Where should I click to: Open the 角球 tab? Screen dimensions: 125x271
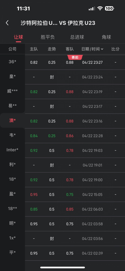tap(106, 37)
